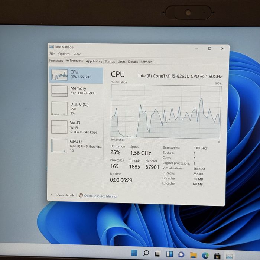This screenshot has width=260, height=260.
Task: Go to the Startup tab
Action: tap(110, 61)
